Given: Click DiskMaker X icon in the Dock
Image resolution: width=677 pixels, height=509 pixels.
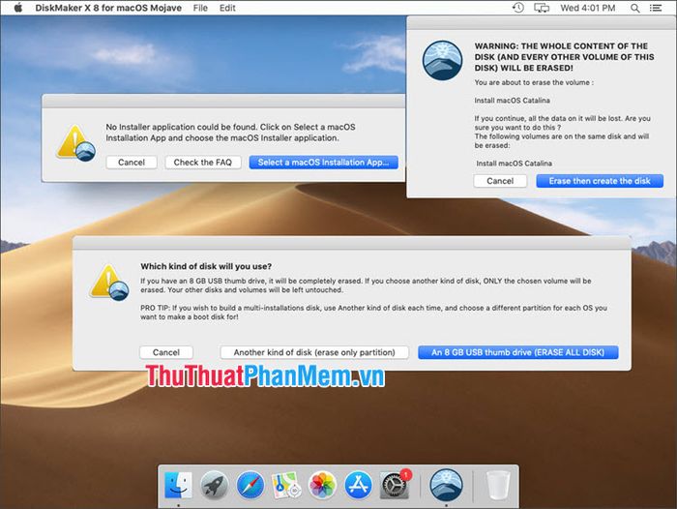Looking at the screenshot, I should 447,485.
